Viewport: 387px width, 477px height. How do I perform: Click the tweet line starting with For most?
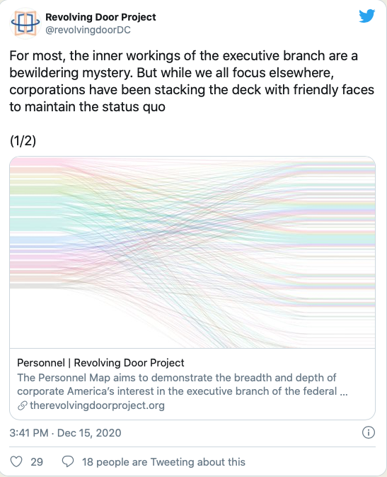(x=183, y=56)
